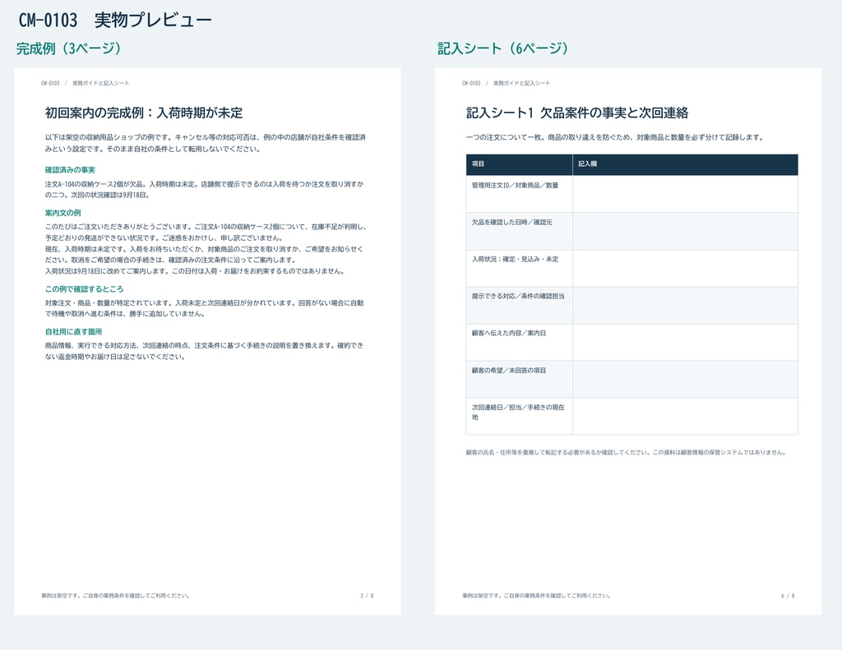This screenshot has height=650, width=842.
Task: Select row '顧客へ伝えた内容／案内日'
Action: (x=632, y=342)
